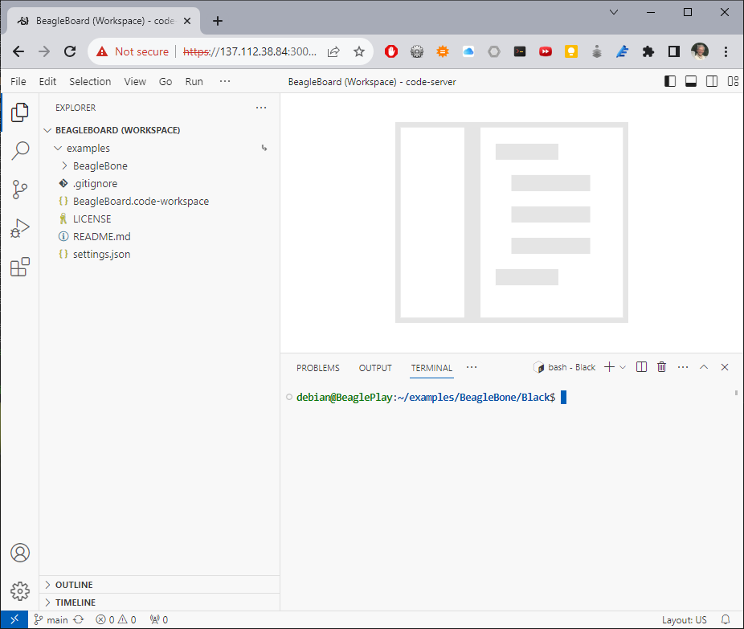Toggle the bottom panel layout button
This screenshot has height=629, width=744.
(x=691, y=81)
